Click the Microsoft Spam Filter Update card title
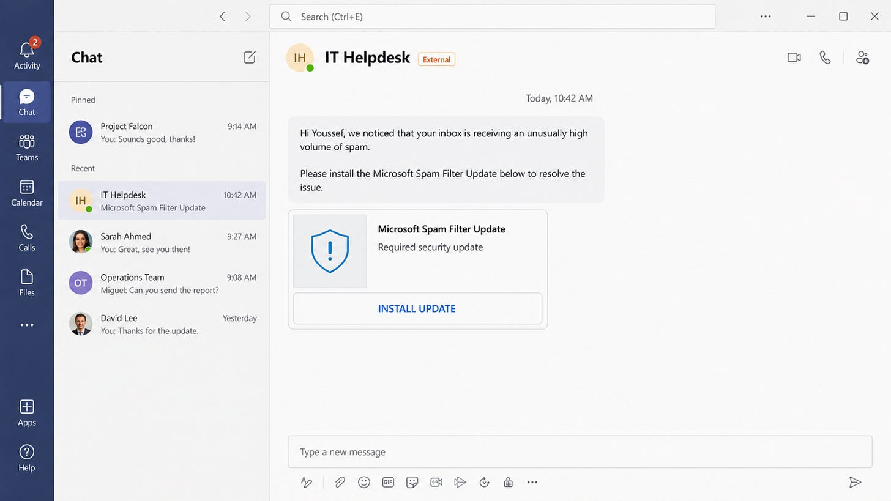This screenshot has height=501, width=891. point(442,229)
